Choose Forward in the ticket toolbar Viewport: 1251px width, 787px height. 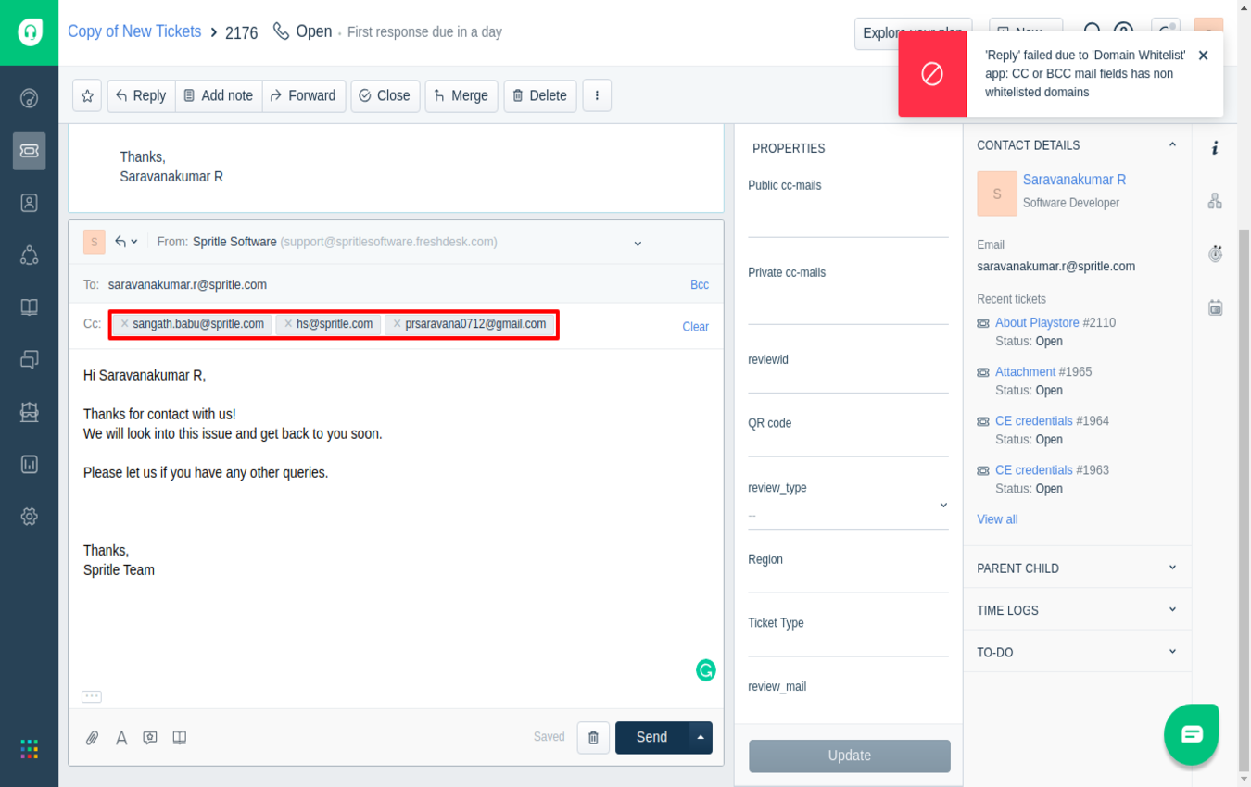pyautogui.click(x=304, y=95)
